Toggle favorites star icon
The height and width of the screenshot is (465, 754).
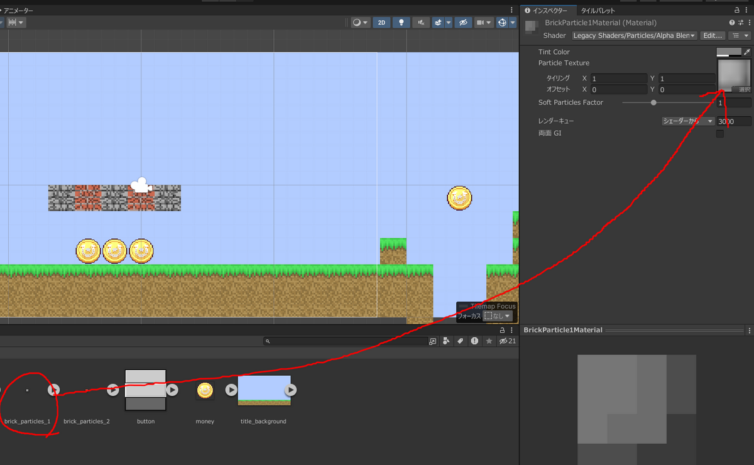pyautogui.click(x=489, y=341)
